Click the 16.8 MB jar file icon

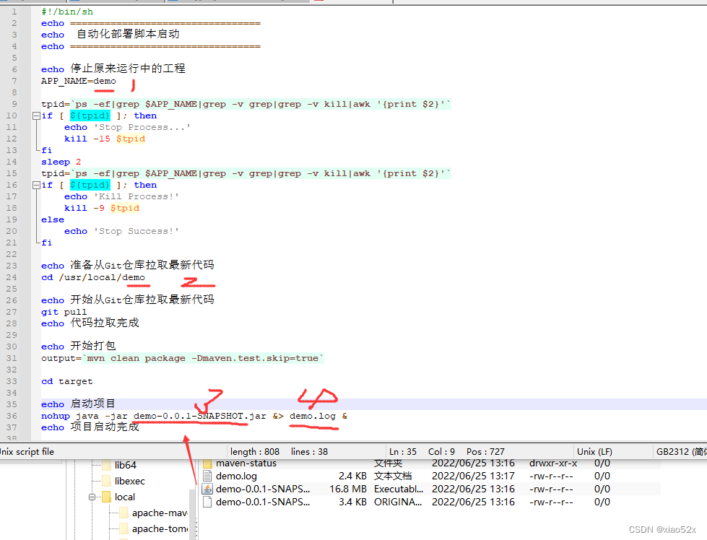click(207, 489)
